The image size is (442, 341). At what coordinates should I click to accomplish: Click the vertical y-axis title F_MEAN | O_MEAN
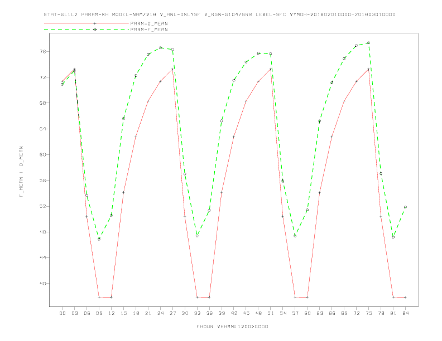pyautogui.click(x=21, y=172)
